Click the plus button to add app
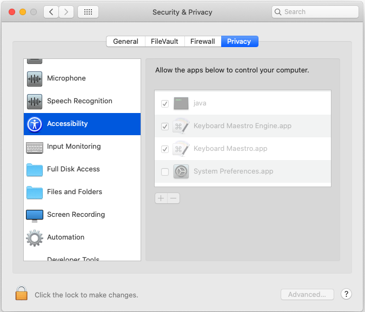 point(161,198)
